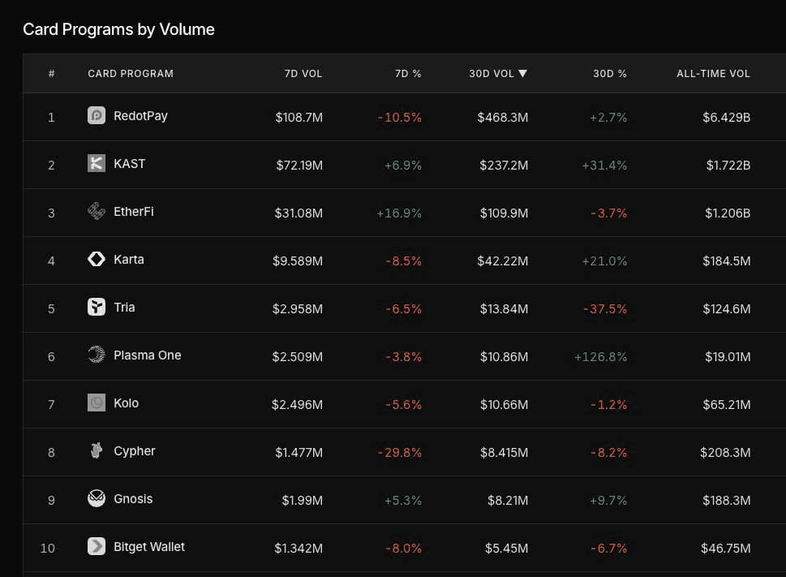Sort table by ALL-TIME VOL column
Image resolution: width=786 pixels, height=577 pixels.
coord(713,74)
